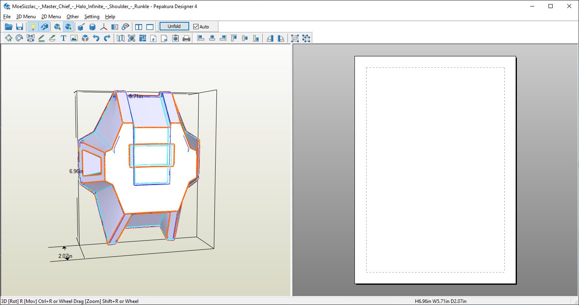Click the insert image icon
This screenshot has height=305, width=579.
pos(74,38)
